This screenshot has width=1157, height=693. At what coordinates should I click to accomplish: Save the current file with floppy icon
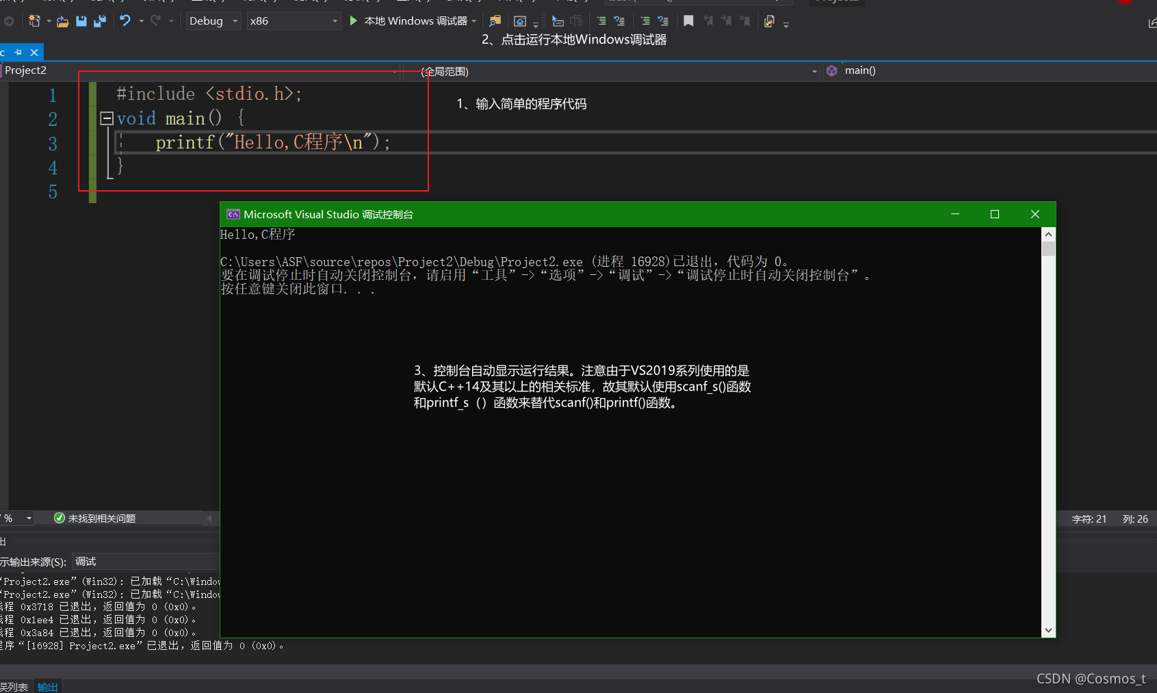(81, 21)
